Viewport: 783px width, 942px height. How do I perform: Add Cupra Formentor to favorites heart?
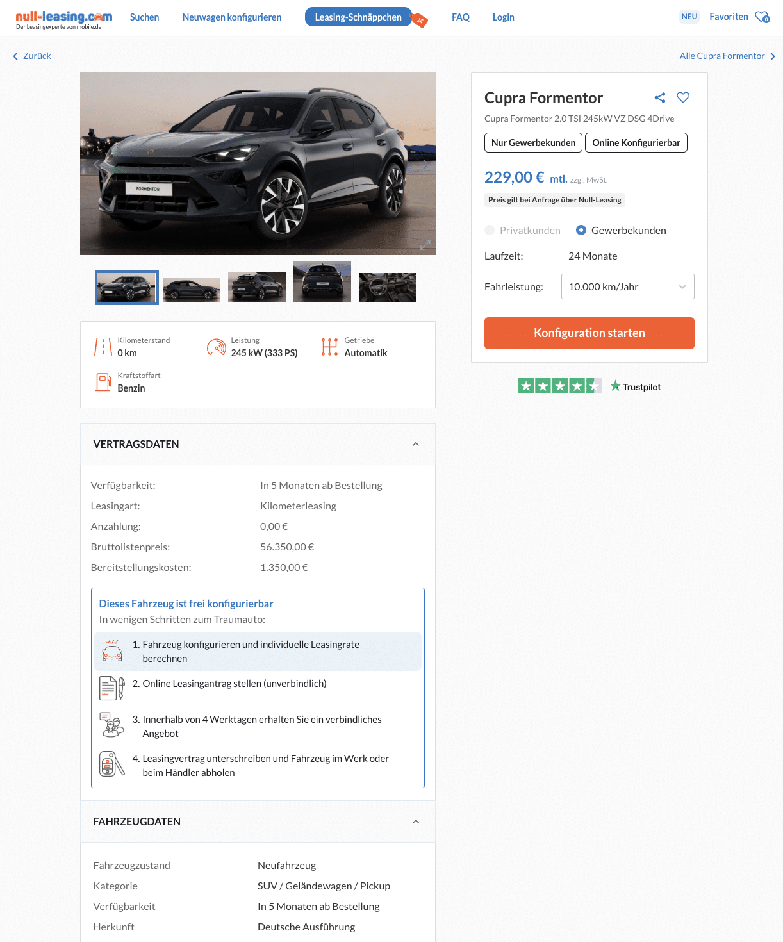683,97
